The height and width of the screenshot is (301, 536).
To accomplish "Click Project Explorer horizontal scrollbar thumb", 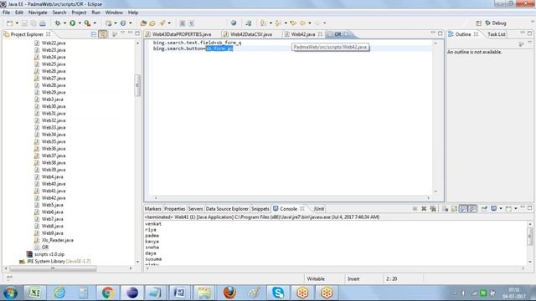I will click(x=53, y=268).
